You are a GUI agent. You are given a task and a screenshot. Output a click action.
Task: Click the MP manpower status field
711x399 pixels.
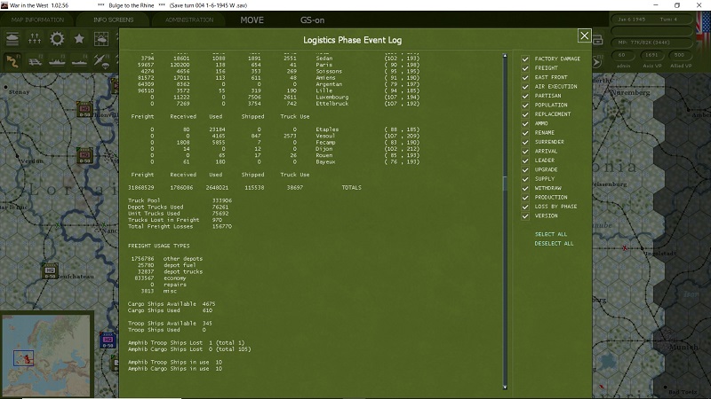(652, 42)
